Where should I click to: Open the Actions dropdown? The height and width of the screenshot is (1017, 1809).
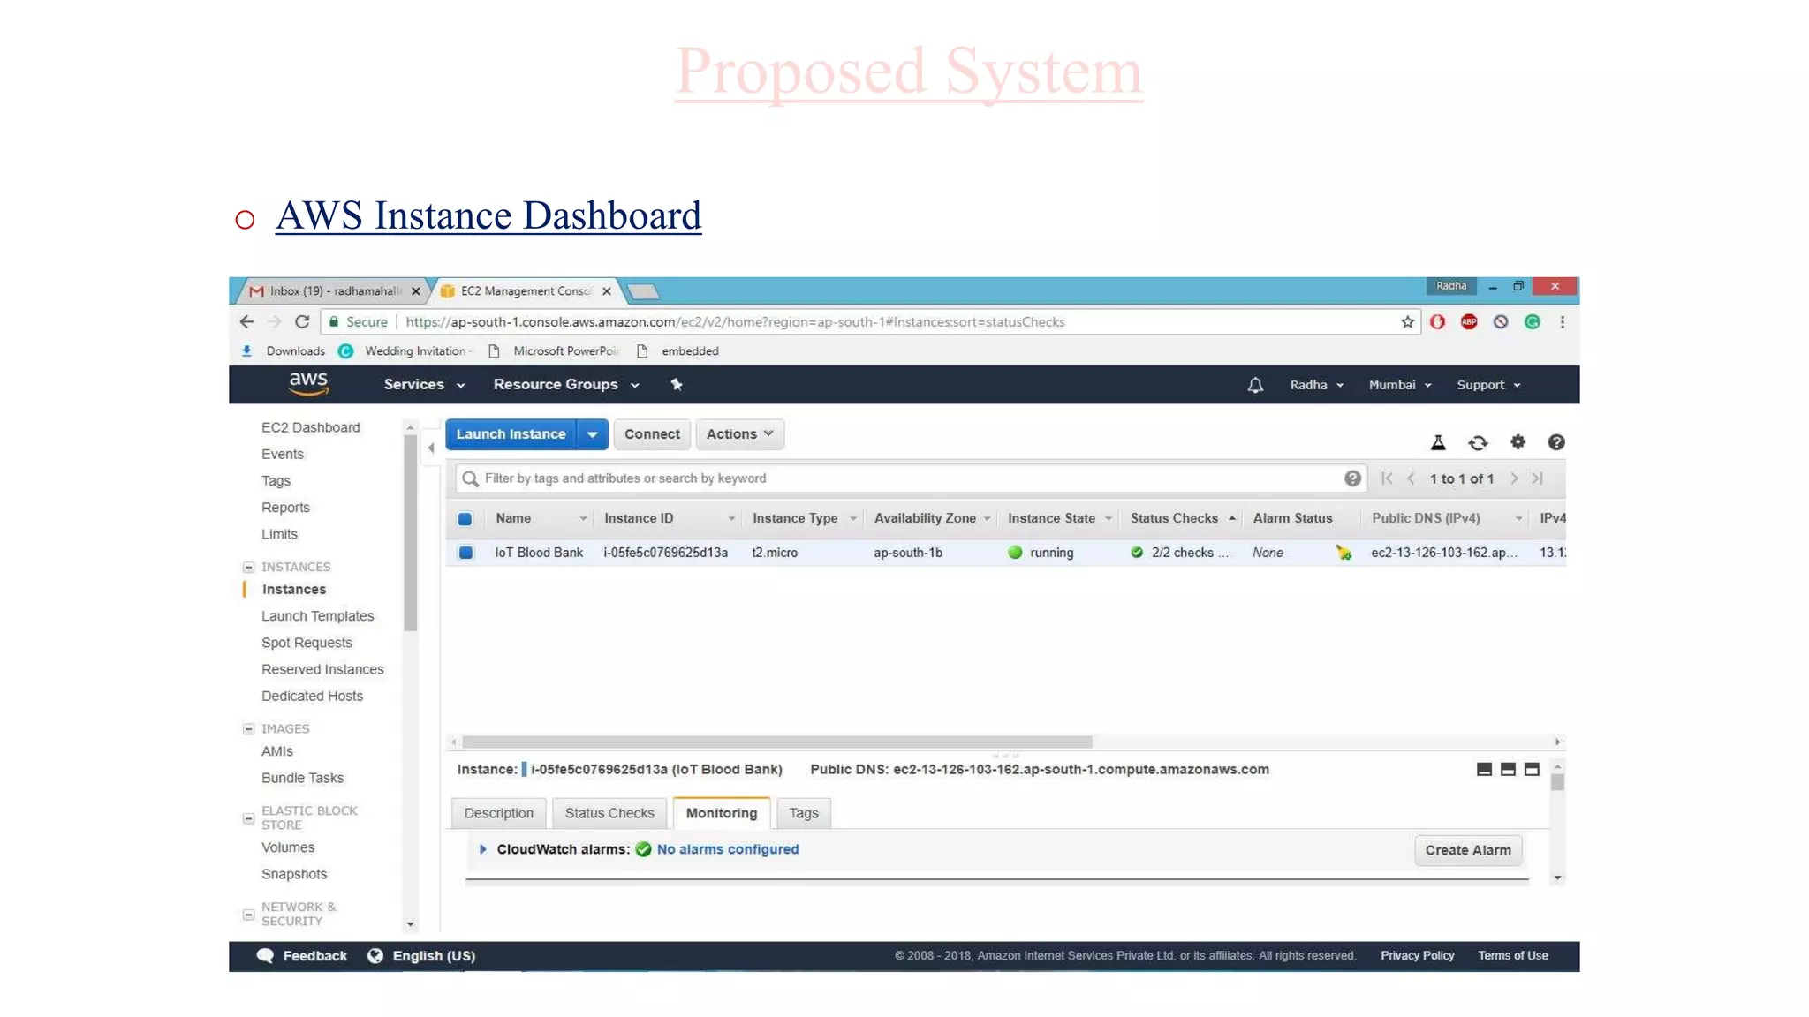click(740, 434)
